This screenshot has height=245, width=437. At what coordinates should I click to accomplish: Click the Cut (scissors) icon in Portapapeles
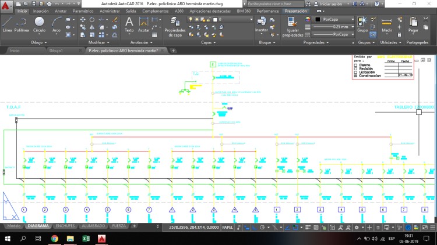425,19
